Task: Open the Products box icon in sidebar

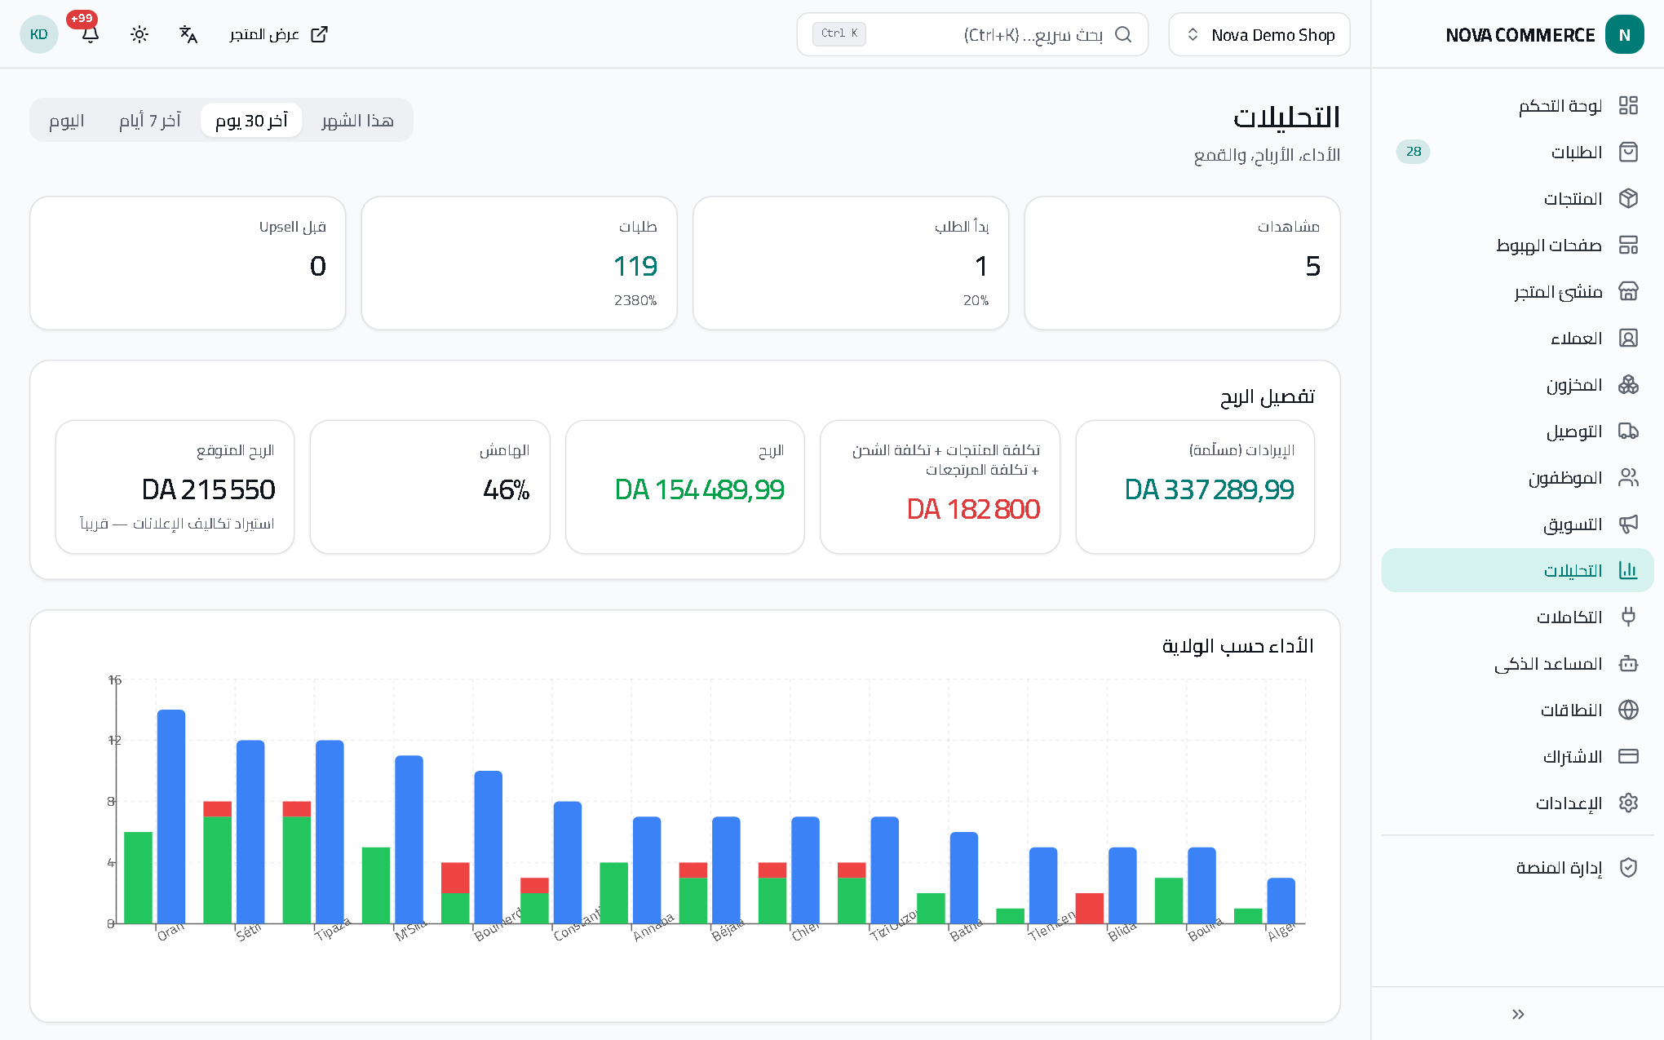Action: pyautogui.click(x=1628, y=198)
